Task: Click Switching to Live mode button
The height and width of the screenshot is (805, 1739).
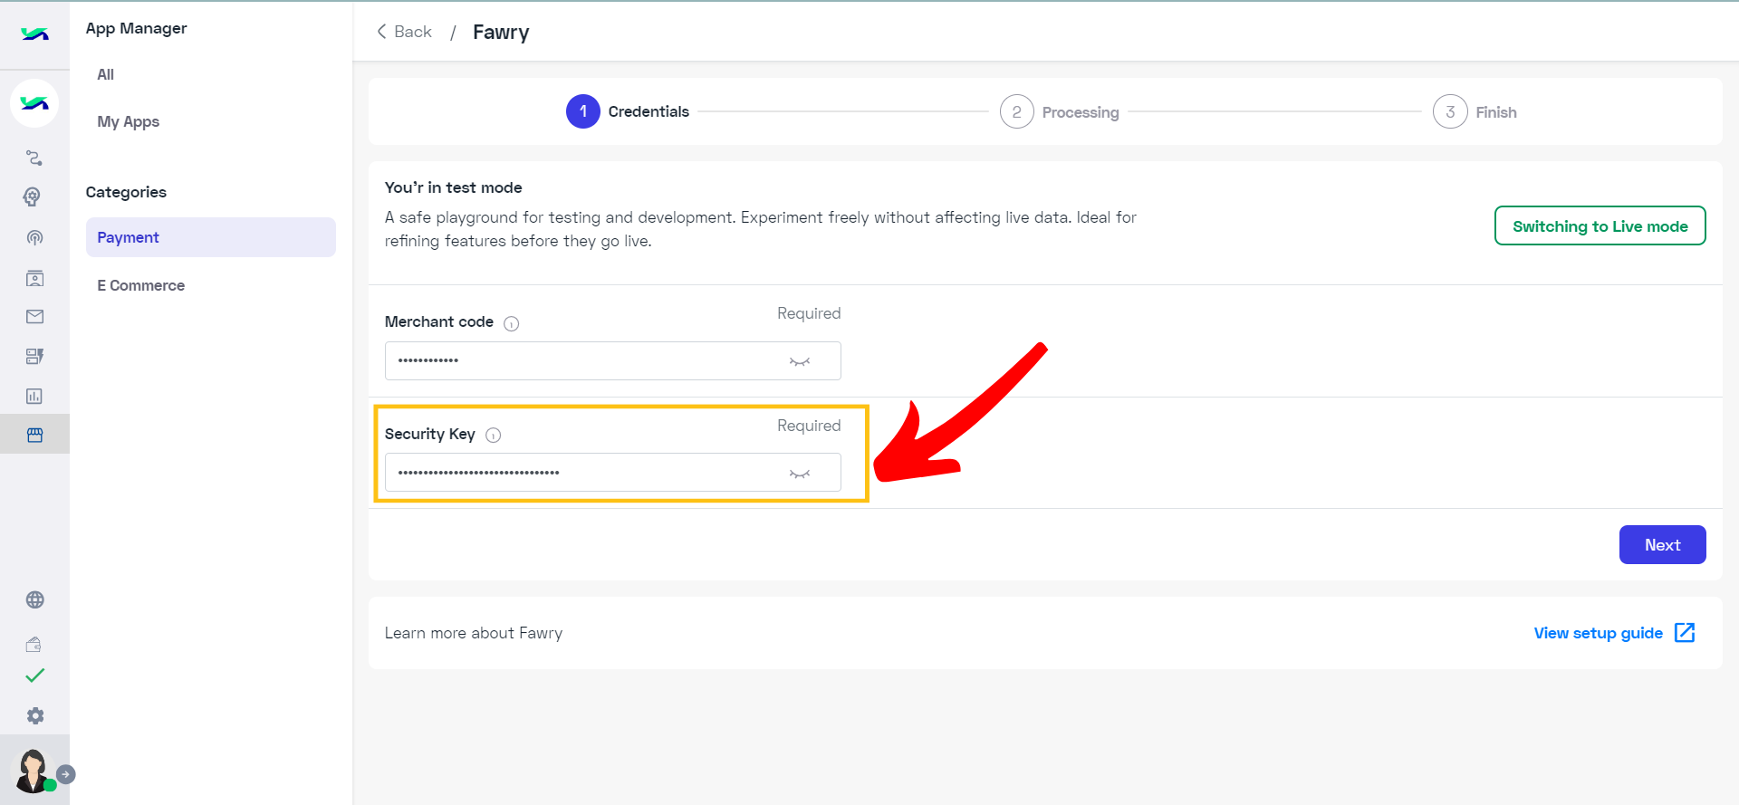Action: [1600, 225]
